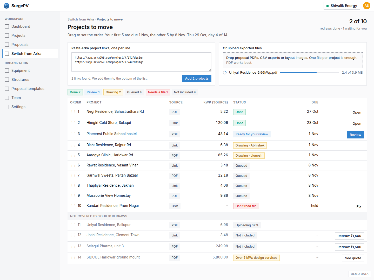This screenshot has width=374, height=280.
Task: Grab the drag handle for Garhwal Sweets row
Action: [73, 175]
